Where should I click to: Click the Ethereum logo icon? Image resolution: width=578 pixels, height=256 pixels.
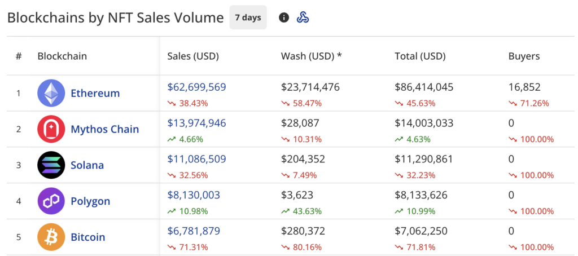point(51,93)
